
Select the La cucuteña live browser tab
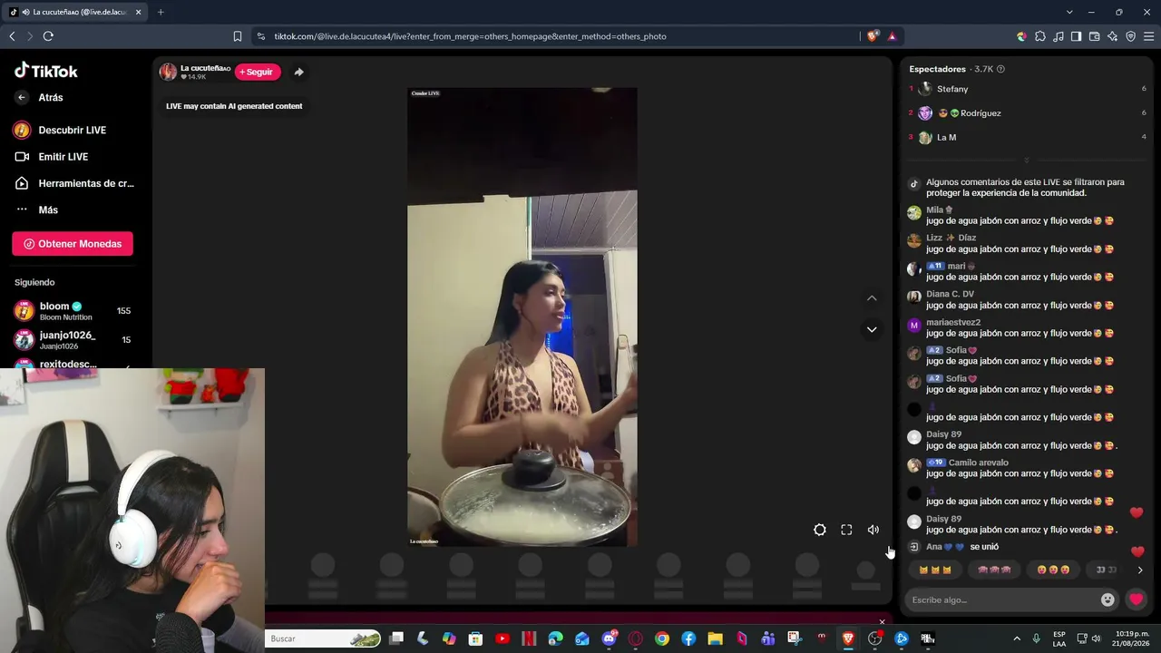(75, 12)
